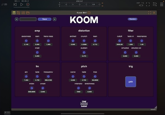
Task: Click the pitch fade knob
Action: [x=84, y=77]
